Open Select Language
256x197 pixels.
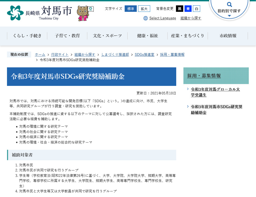coord(162,18)
